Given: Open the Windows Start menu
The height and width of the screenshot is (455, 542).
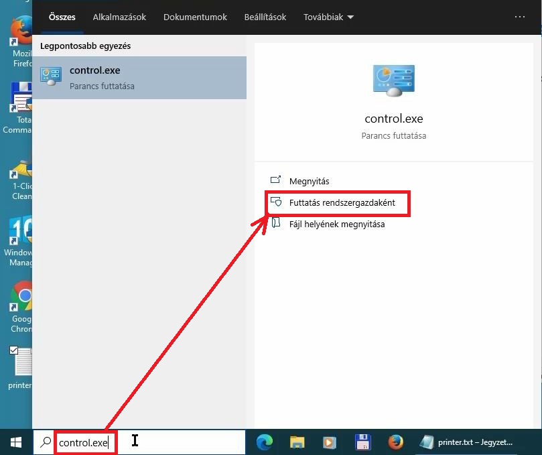Looking at the screenshot, I should (x=16, y=442).
